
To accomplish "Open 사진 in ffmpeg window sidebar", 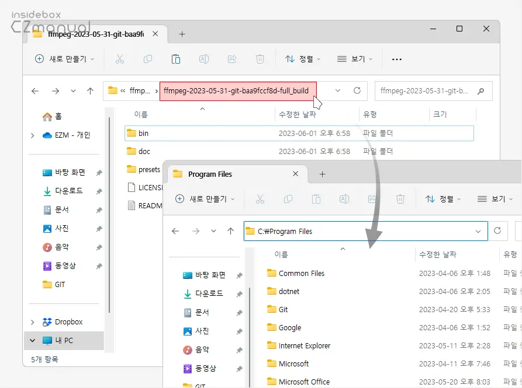I will pos(56,229).
